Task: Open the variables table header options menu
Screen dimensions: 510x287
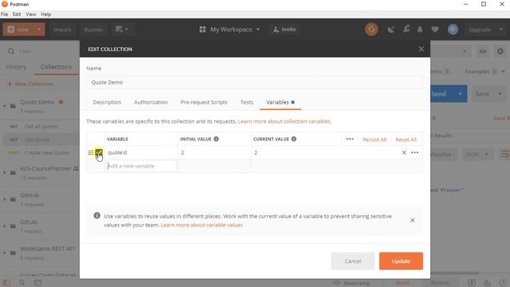Action: point(350,139)
